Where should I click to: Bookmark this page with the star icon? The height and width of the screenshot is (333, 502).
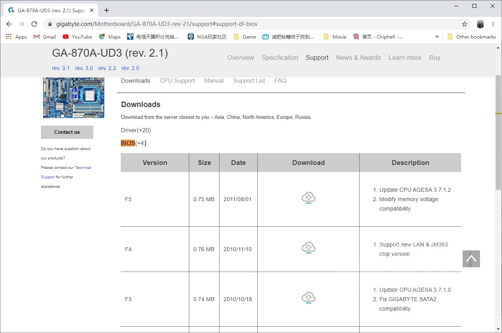[464, 24]
